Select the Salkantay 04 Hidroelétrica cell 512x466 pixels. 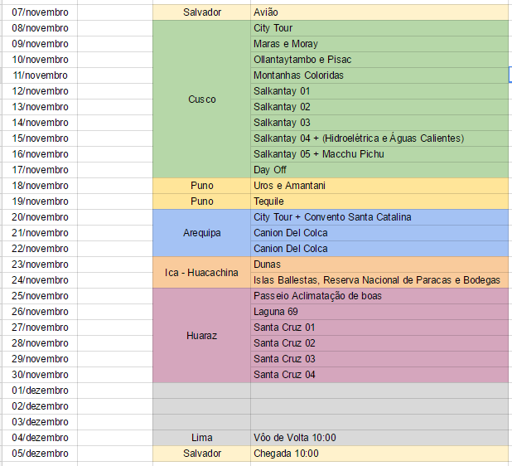pos(379,138)
